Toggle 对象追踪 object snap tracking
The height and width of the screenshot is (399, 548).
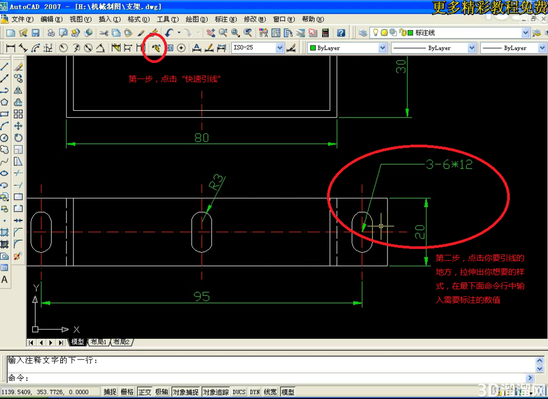[216, 392]
